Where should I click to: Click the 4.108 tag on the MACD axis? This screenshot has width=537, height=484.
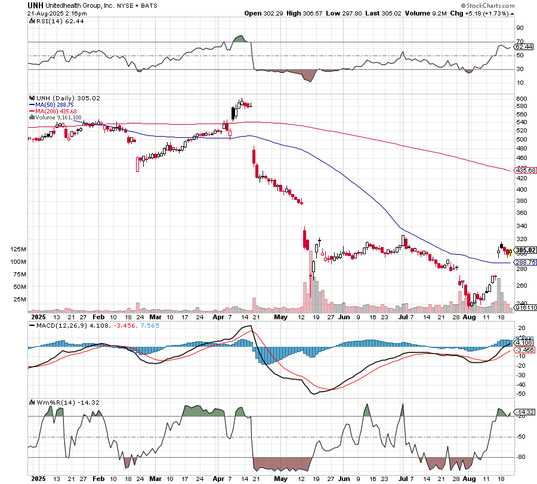pos(524,343)
